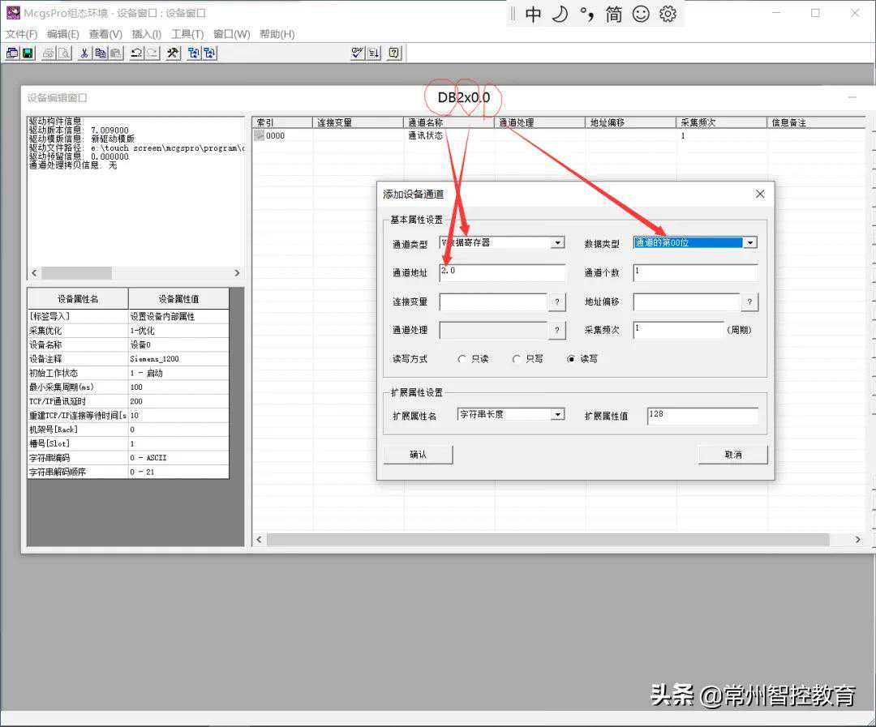Click the 通道地址 input field
876x727 pixels.
(502, 272)
